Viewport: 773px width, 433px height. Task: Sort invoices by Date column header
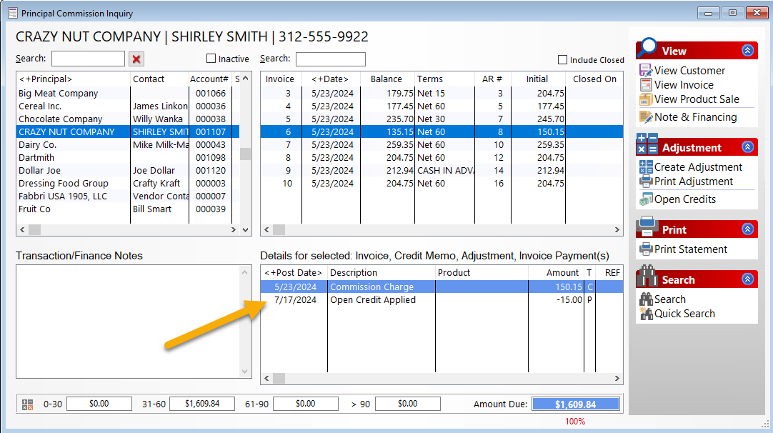pyautogui.click(x=330, y=79)
